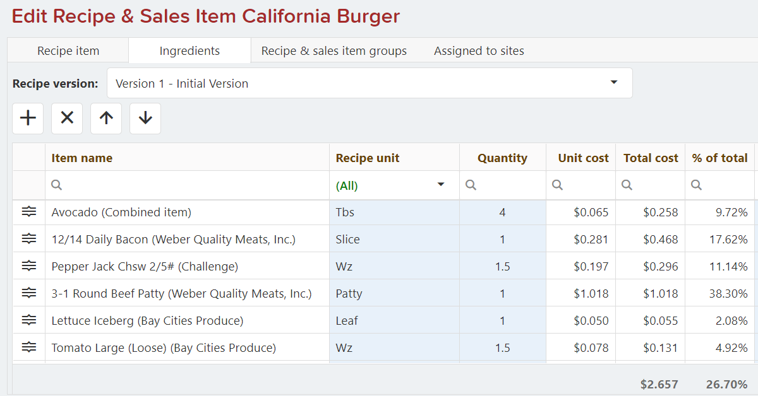The width and height of the screenshot is (758, 396).
Task: Click the move up arrow icon
Action: [106, 118]
